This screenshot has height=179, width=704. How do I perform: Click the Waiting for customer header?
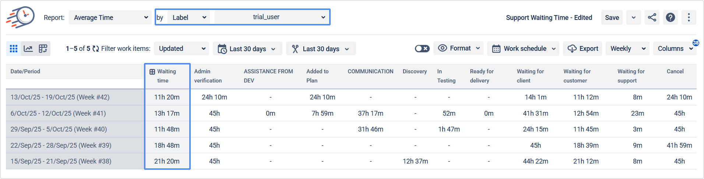click(577, 76)
